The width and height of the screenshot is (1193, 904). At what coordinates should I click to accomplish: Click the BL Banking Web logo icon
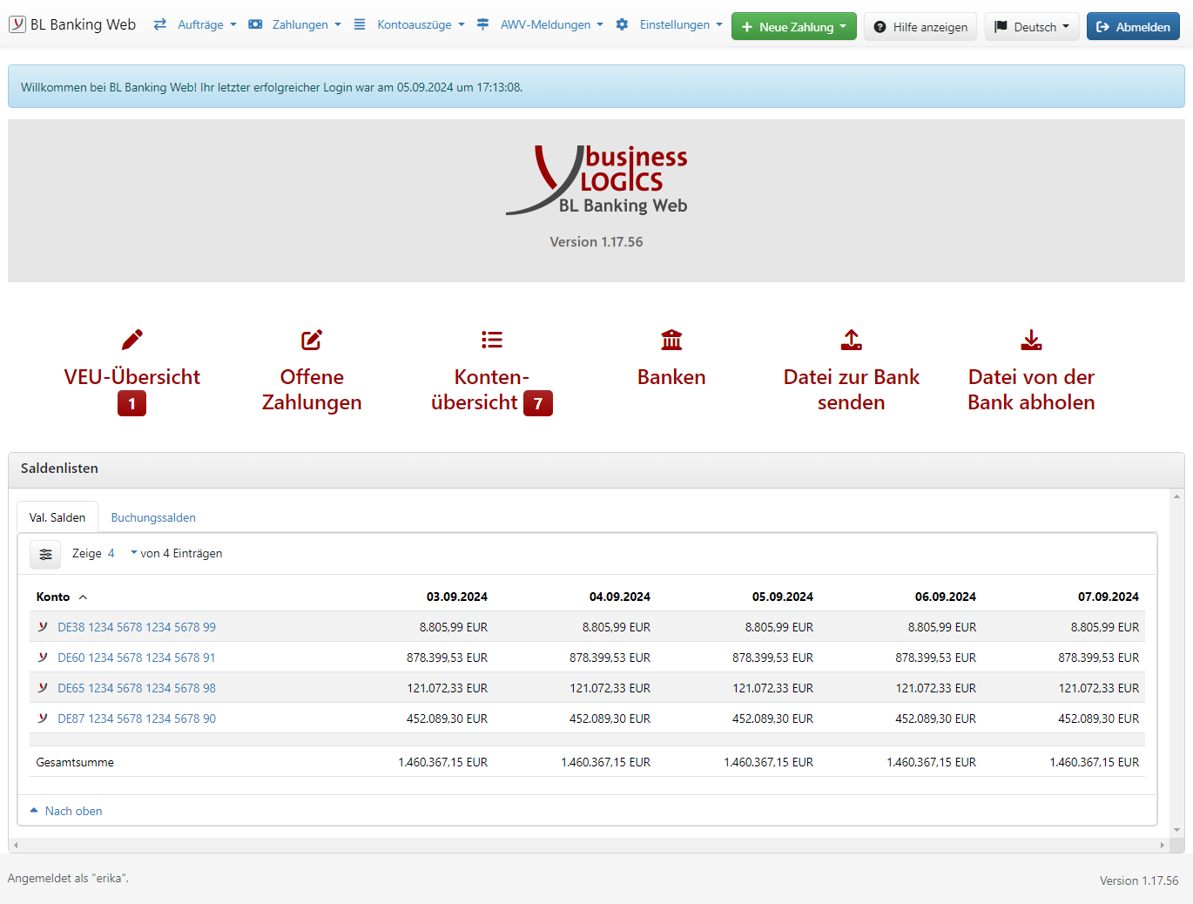(17, 24)
